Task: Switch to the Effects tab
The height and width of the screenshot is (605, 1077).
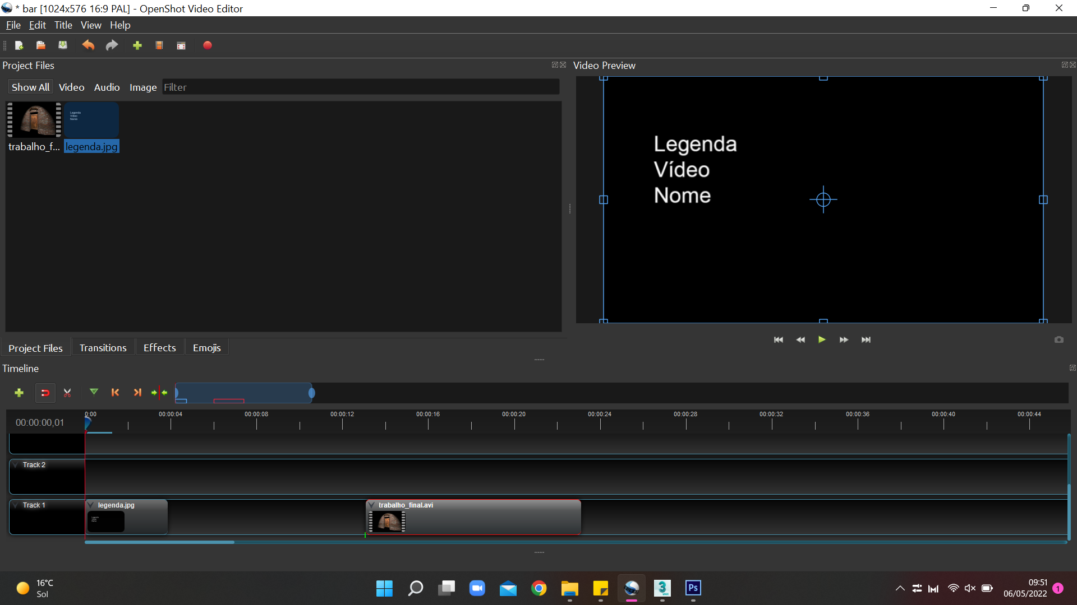Action: point(160,348)
